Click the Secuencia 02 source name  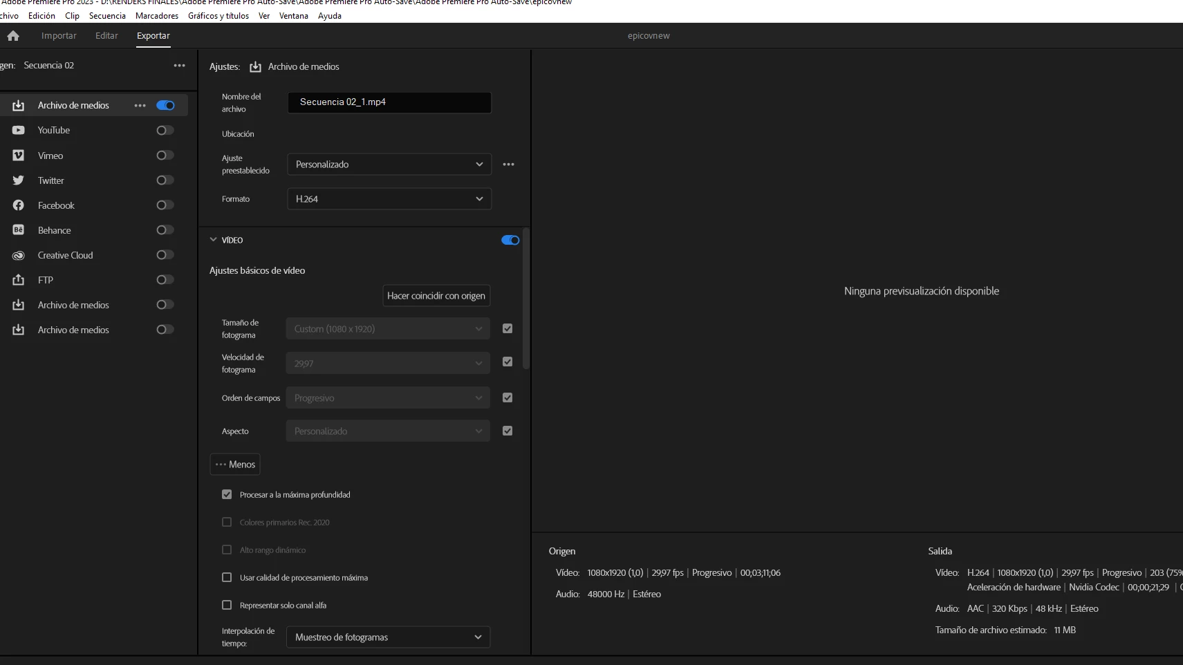tap(49, 66)
